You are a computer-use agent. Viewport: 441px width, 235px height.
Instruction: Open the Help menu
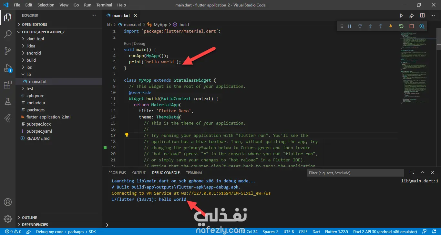pos(122,5)
